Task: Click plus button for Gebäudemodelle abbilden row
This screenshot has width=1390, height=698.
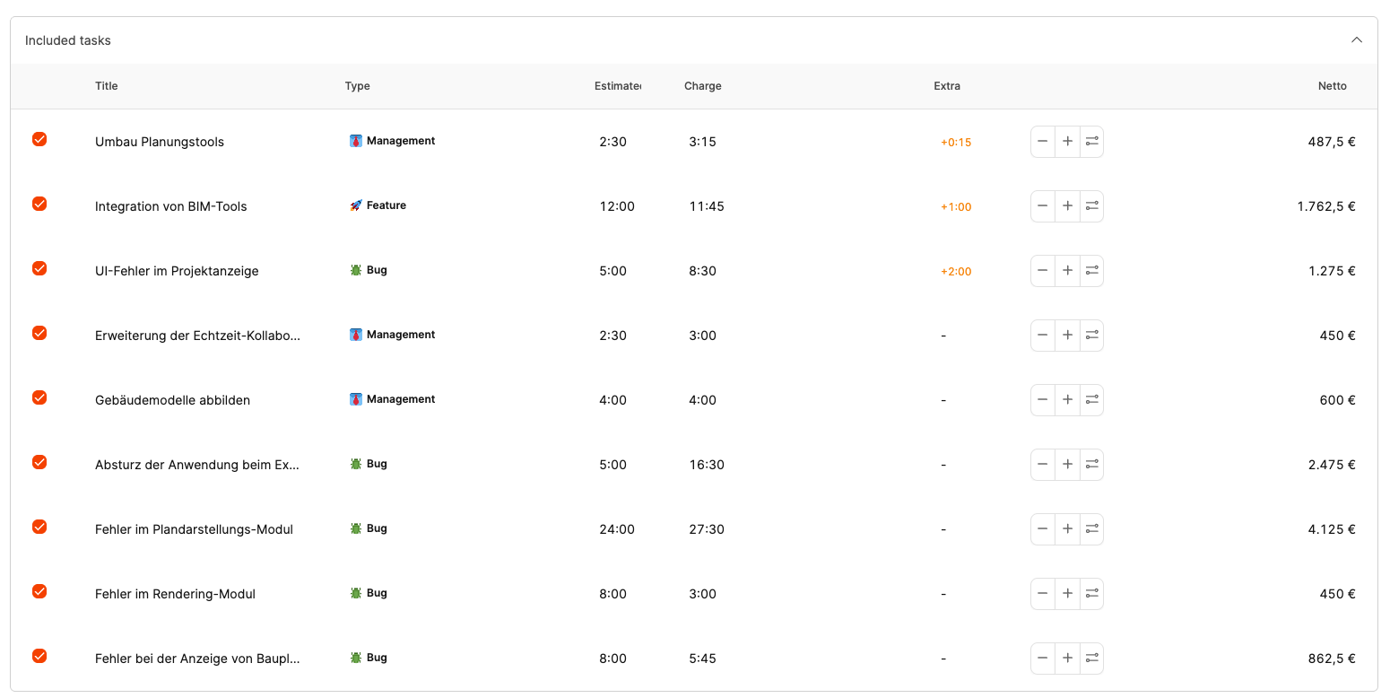Action: (x=1067, y=400)
